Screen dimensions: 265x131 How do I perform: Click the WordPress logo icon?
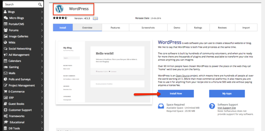point(59,9)
